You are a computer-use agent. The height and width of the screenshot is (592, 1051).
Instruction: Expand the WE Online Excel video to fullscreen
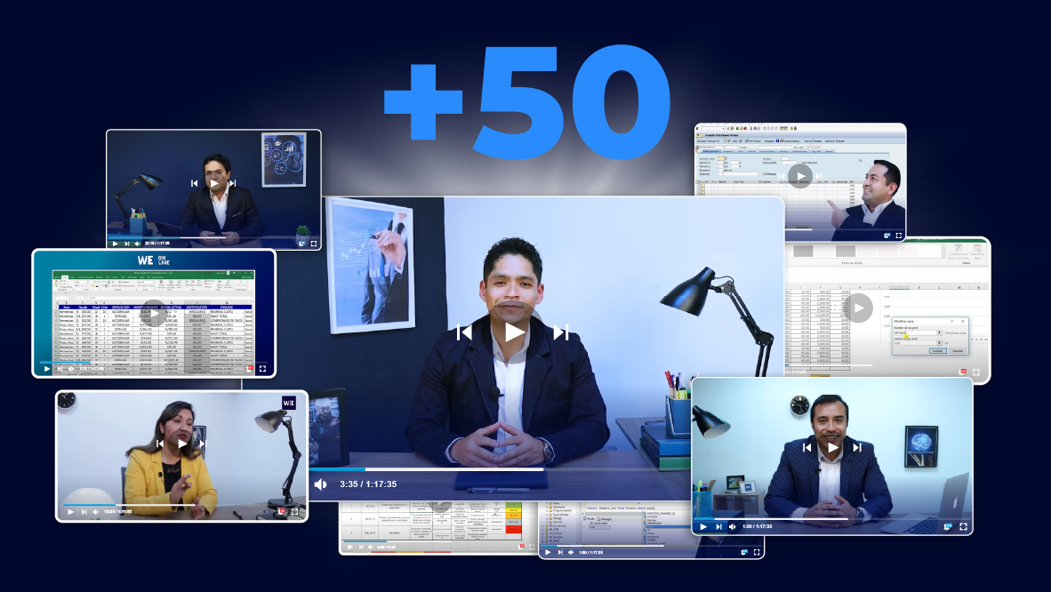tap(262, 368)
